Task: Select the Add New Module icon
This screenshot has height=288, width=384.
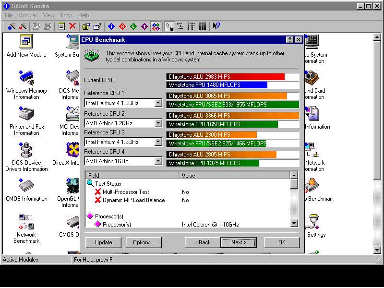Action: pyautogui.click(x=26, y=46)
